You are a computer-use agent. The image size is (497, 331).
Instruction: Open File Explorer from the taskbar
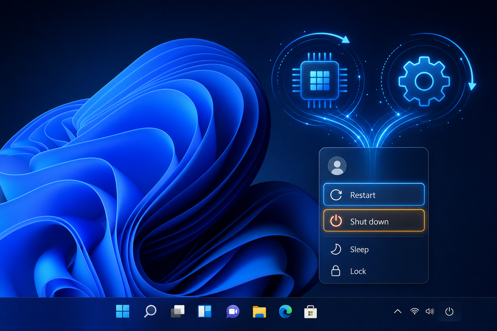click(x=259, y=312)
